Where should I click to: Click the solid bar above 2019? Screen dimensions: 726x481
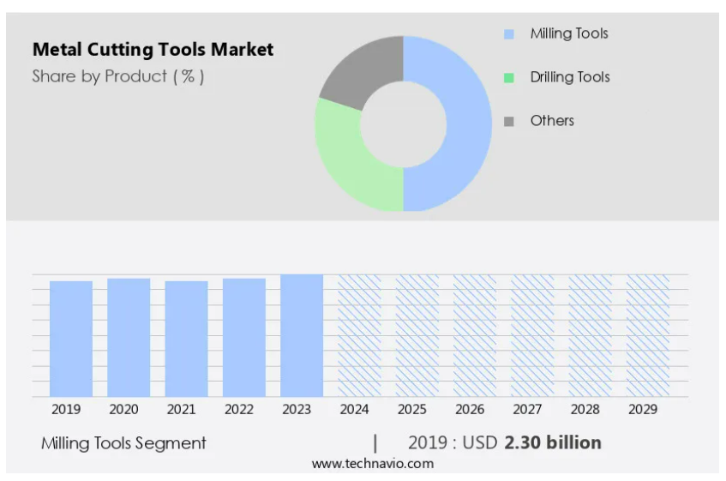70,339
